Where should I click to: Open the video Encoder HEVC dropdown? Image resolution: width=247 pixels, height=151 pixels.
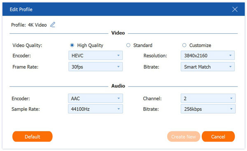click(96, 55)
